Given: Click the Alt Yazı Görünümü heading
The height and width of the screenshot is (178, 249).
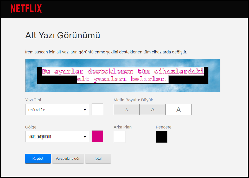Looking at the screenshot, I should [x=63, y=35].
